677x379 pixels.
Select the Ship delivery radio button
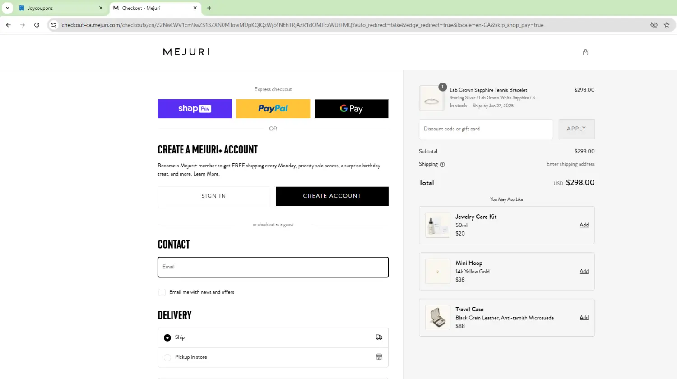coord(167,337)
